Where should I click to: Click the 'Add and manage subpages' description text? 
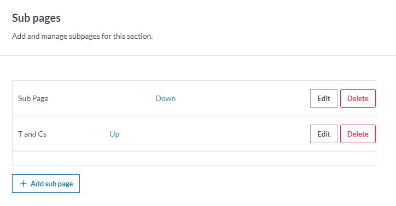pyautogui.click(x=83, y=36)
